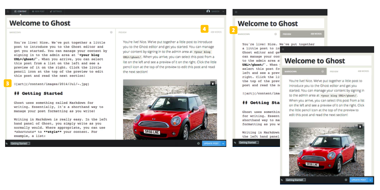380x190 pixels.
Task: Edit post title in front mobile window
Action: (326, 61)
